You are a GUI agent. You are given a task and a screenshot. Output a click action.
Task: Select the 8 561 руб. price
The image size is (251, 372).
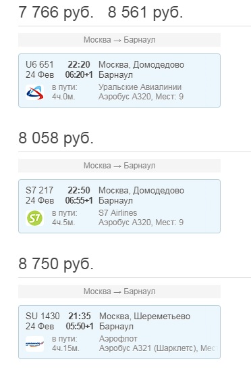coord(145,12)
